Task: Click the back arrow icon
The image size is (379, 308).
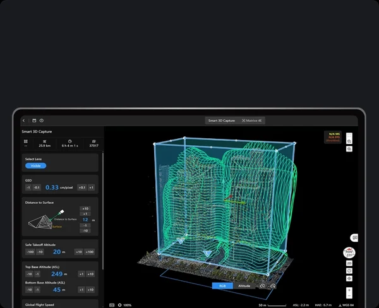Action: tap(23, 121)
